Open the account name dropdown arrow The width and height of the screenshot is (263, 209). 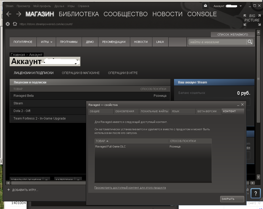241,6
